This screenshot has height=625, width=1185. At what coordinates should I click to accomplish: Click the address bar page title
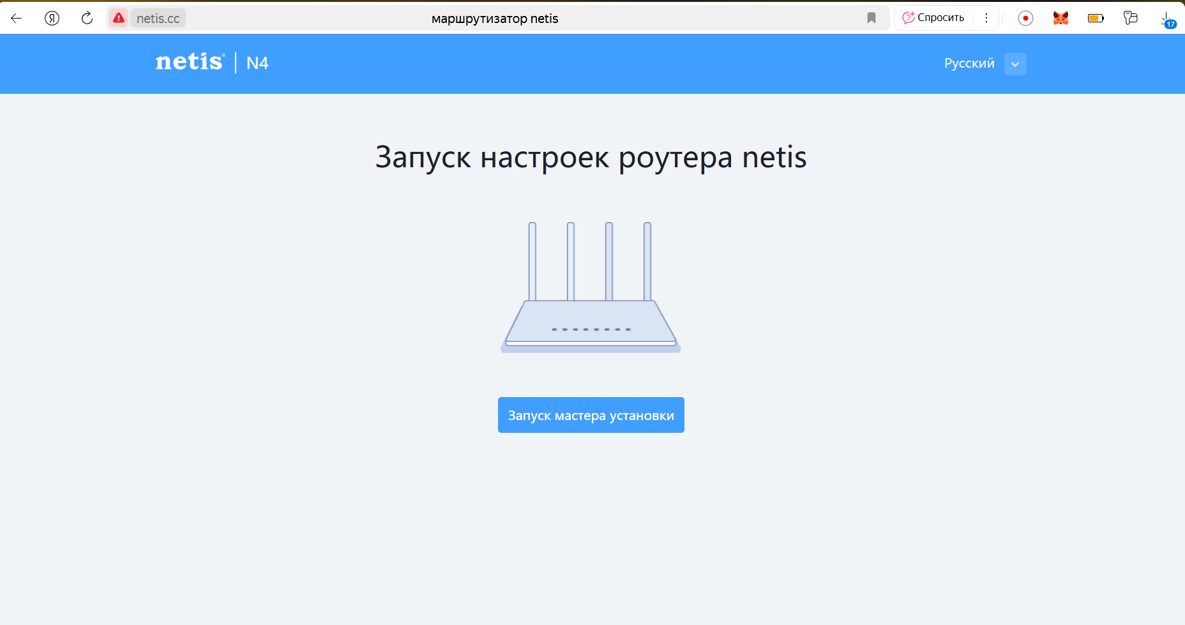coord(495,19)
